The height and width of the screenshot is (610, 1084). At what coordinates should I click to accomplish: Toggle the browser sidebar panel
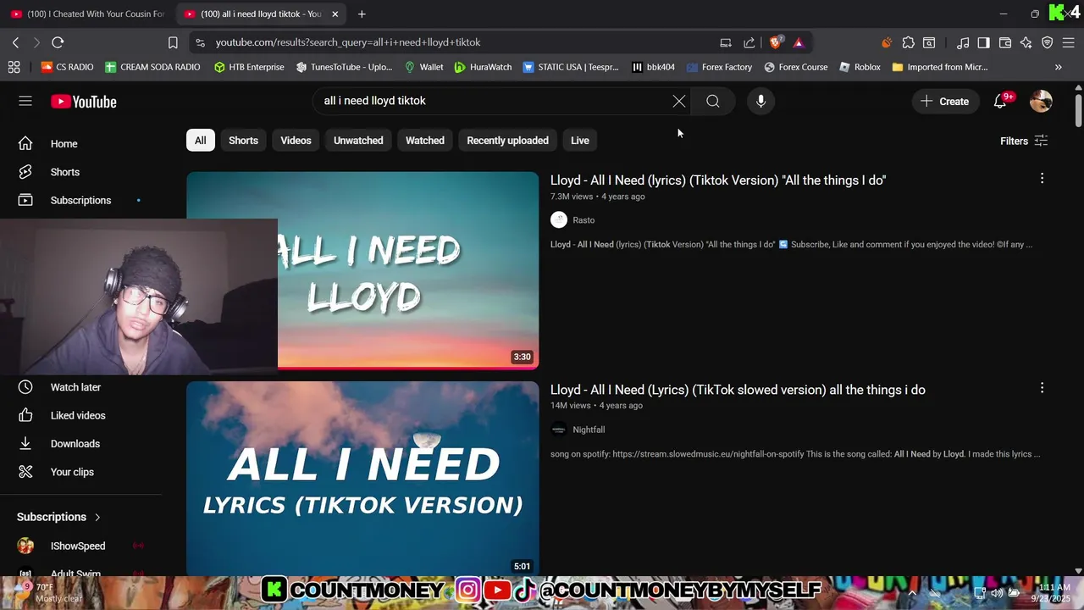(x=983, y=42)
